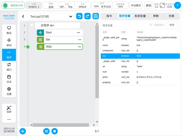Click the 全局速度 70% speed control

(120, 5)
